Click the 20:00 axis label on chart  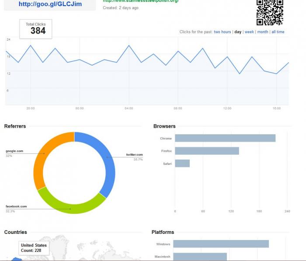pyautogui.click(x=31, y=108)
